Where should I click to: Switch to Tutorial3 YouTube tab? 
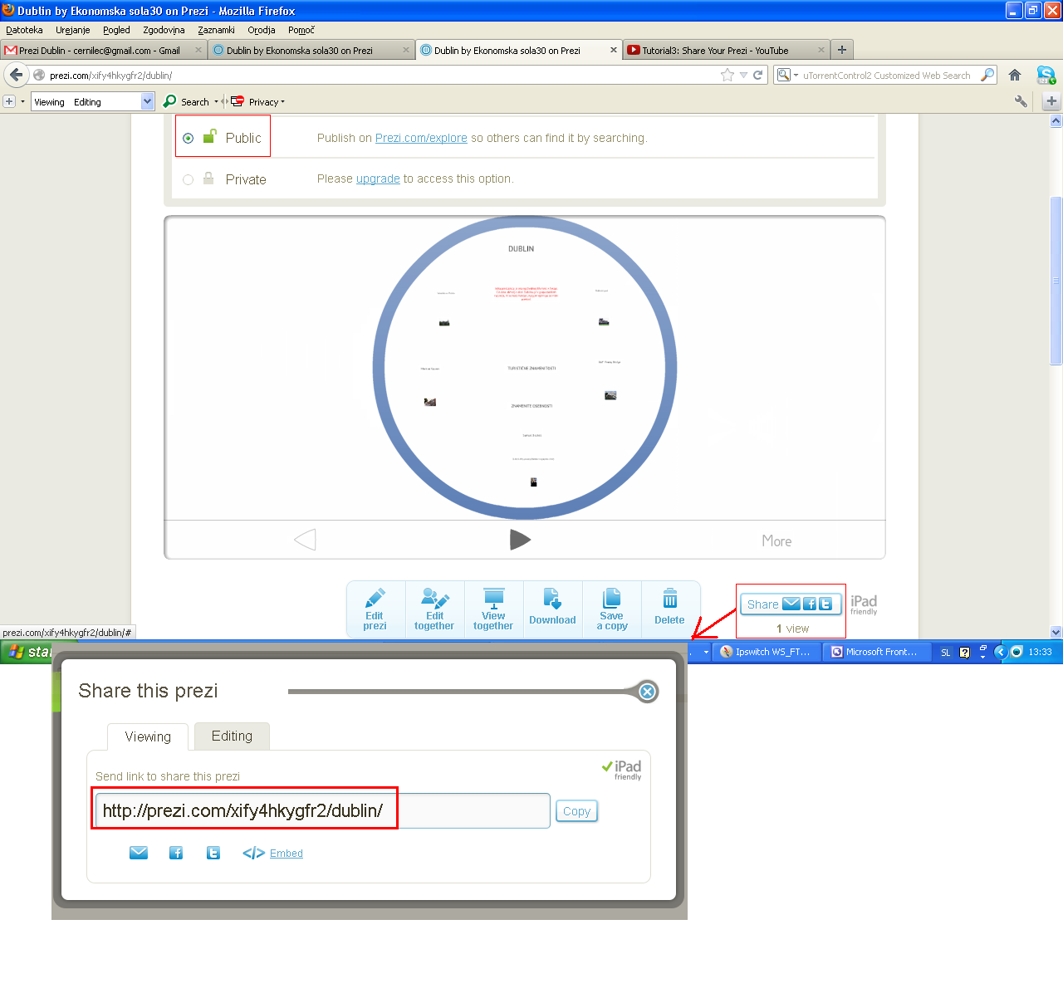tap(727, 50)
